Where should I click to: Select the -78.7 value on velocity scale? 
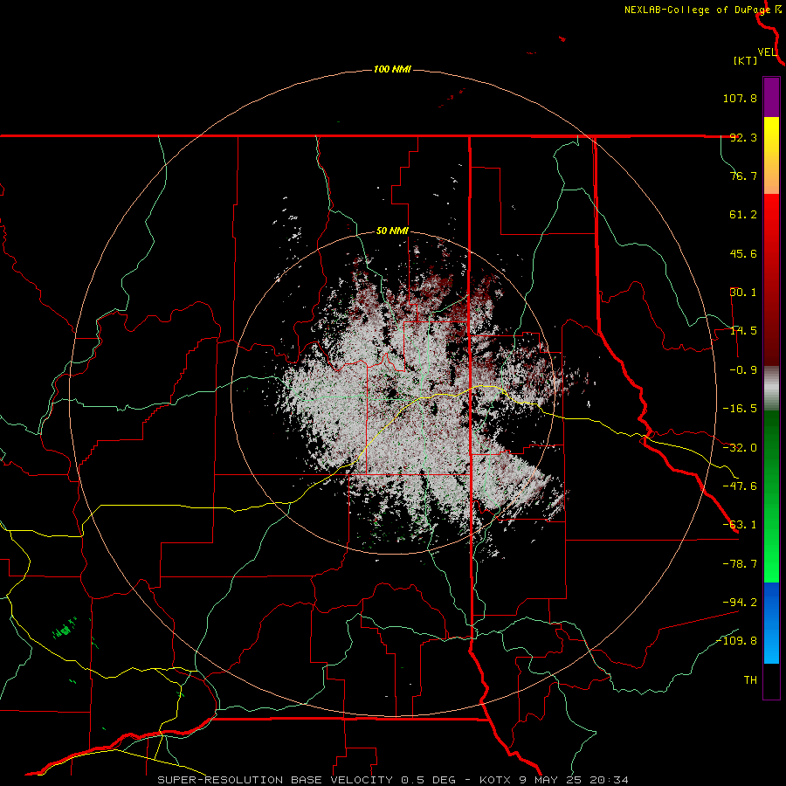tap(740, 564)
